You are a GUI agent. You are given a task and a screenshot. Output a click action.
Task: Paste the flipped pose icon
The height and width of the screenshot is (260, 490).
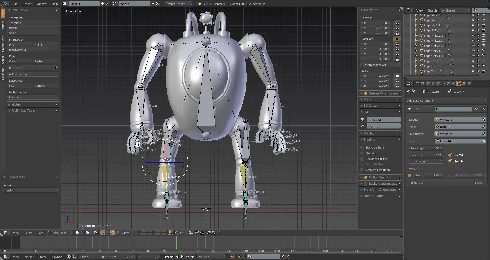pos(219,233)
